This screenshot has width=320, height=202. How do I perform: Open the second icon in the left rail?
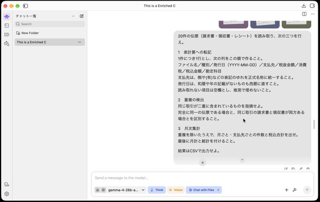(x=7, y=25)
